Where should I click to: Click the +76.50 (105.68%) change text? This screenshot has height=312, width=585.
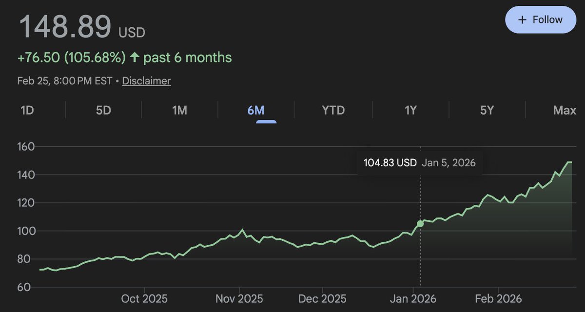pyautogui.click(x=72, y=58)
